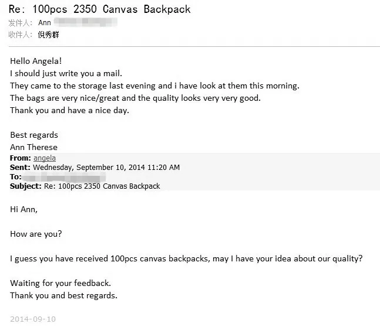Click the Ann Therese signature
The width and height of the screenshot is (380, 327).
tap(33, 147)
